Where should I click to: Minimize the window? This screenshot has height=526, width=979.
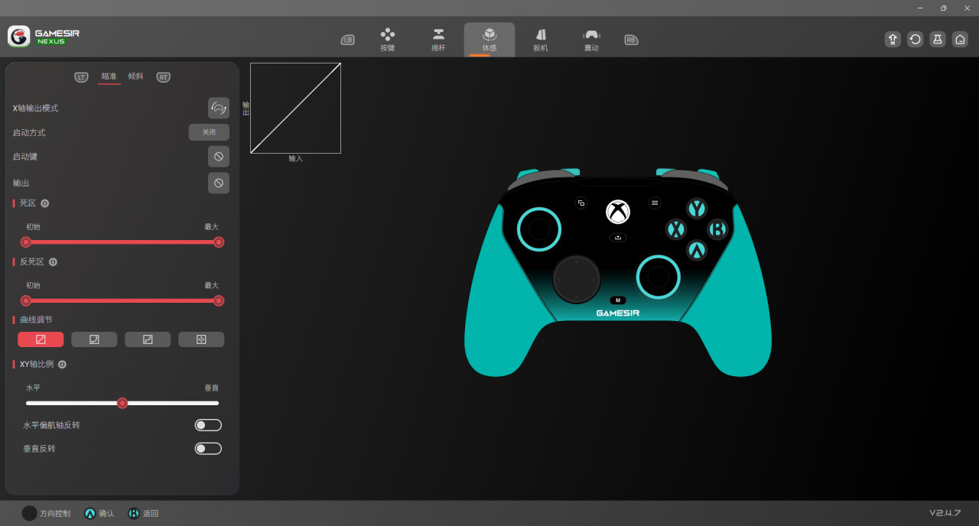coord(920,8)
